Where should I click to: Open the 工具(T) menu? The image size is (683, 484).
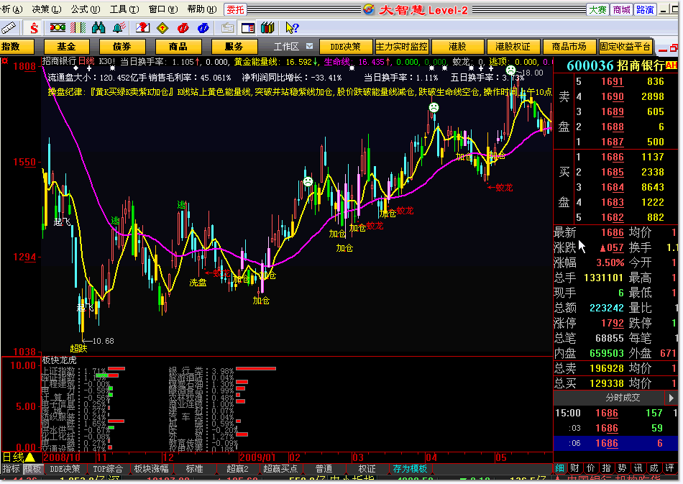click(124, 9)
